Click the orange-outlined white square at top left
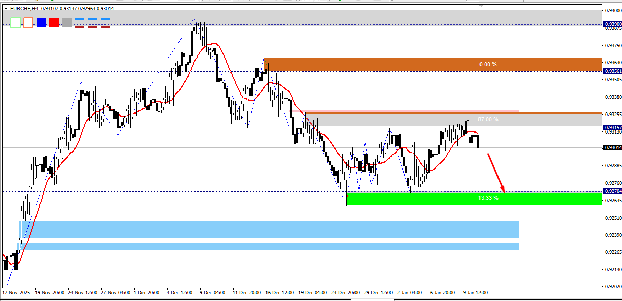This screenshot has width=622, height=301. 28,23
